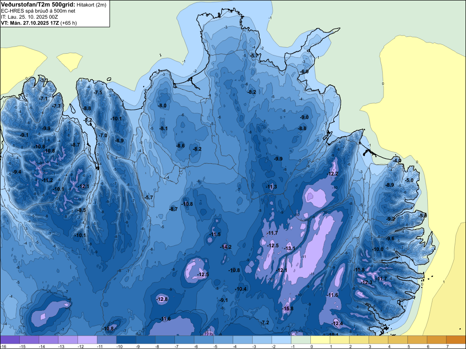Click the '-10.0' temperature value
Image resolution: width=466 pixels, height=349 pixels.
click(x=378, y=249)
